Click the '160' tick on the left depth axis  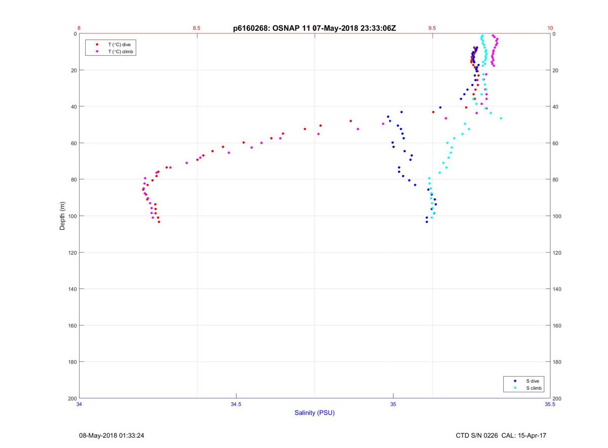(72, 325)
